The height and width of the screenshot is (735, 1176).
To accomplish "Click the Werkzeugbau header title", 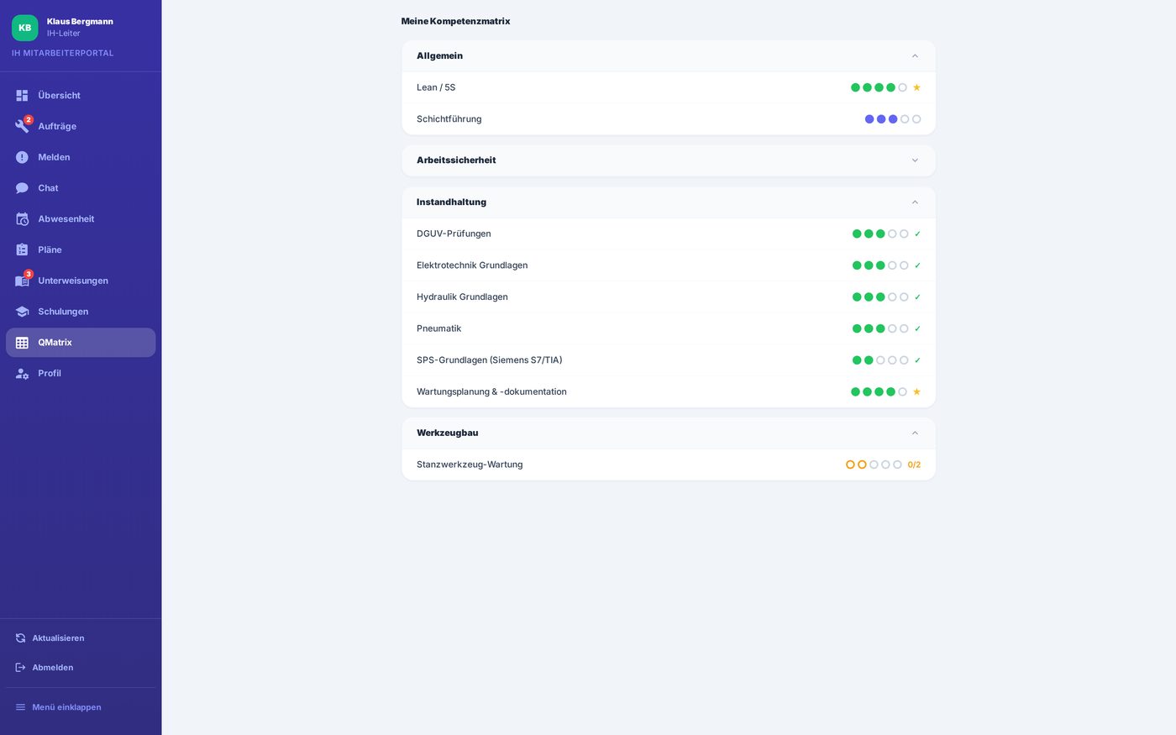I will click(447, 433).
